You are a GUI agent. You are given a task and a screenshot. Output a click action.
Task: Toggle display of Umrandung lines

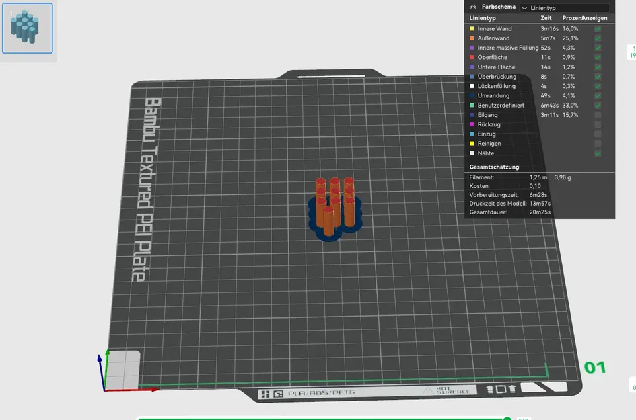click(x=598, y=95)
